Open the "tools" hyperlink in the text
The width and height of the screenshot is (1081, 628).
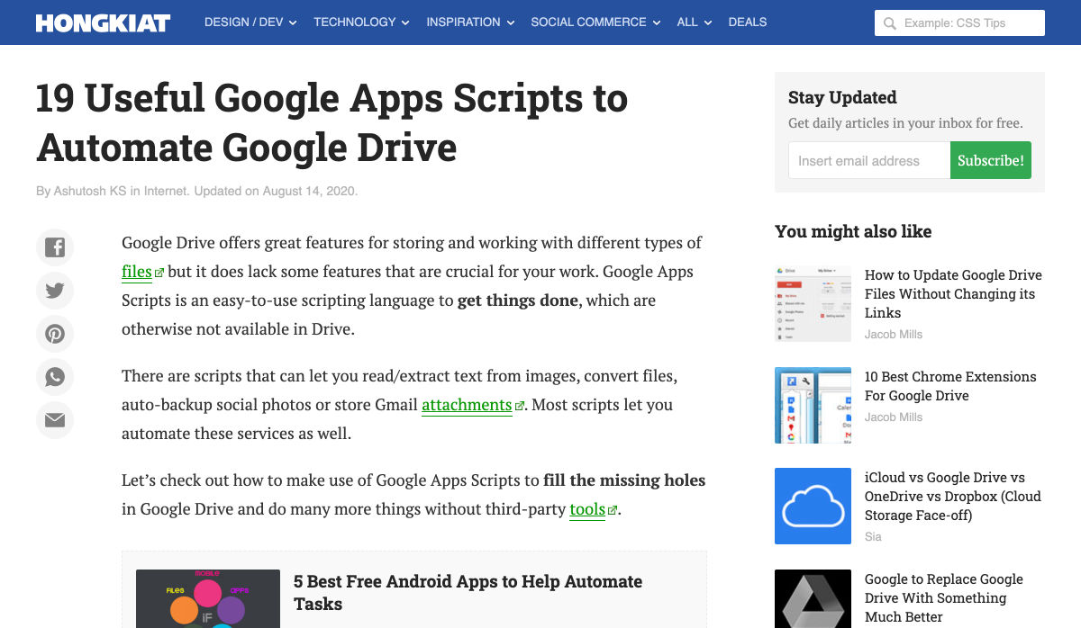[587, 509]
